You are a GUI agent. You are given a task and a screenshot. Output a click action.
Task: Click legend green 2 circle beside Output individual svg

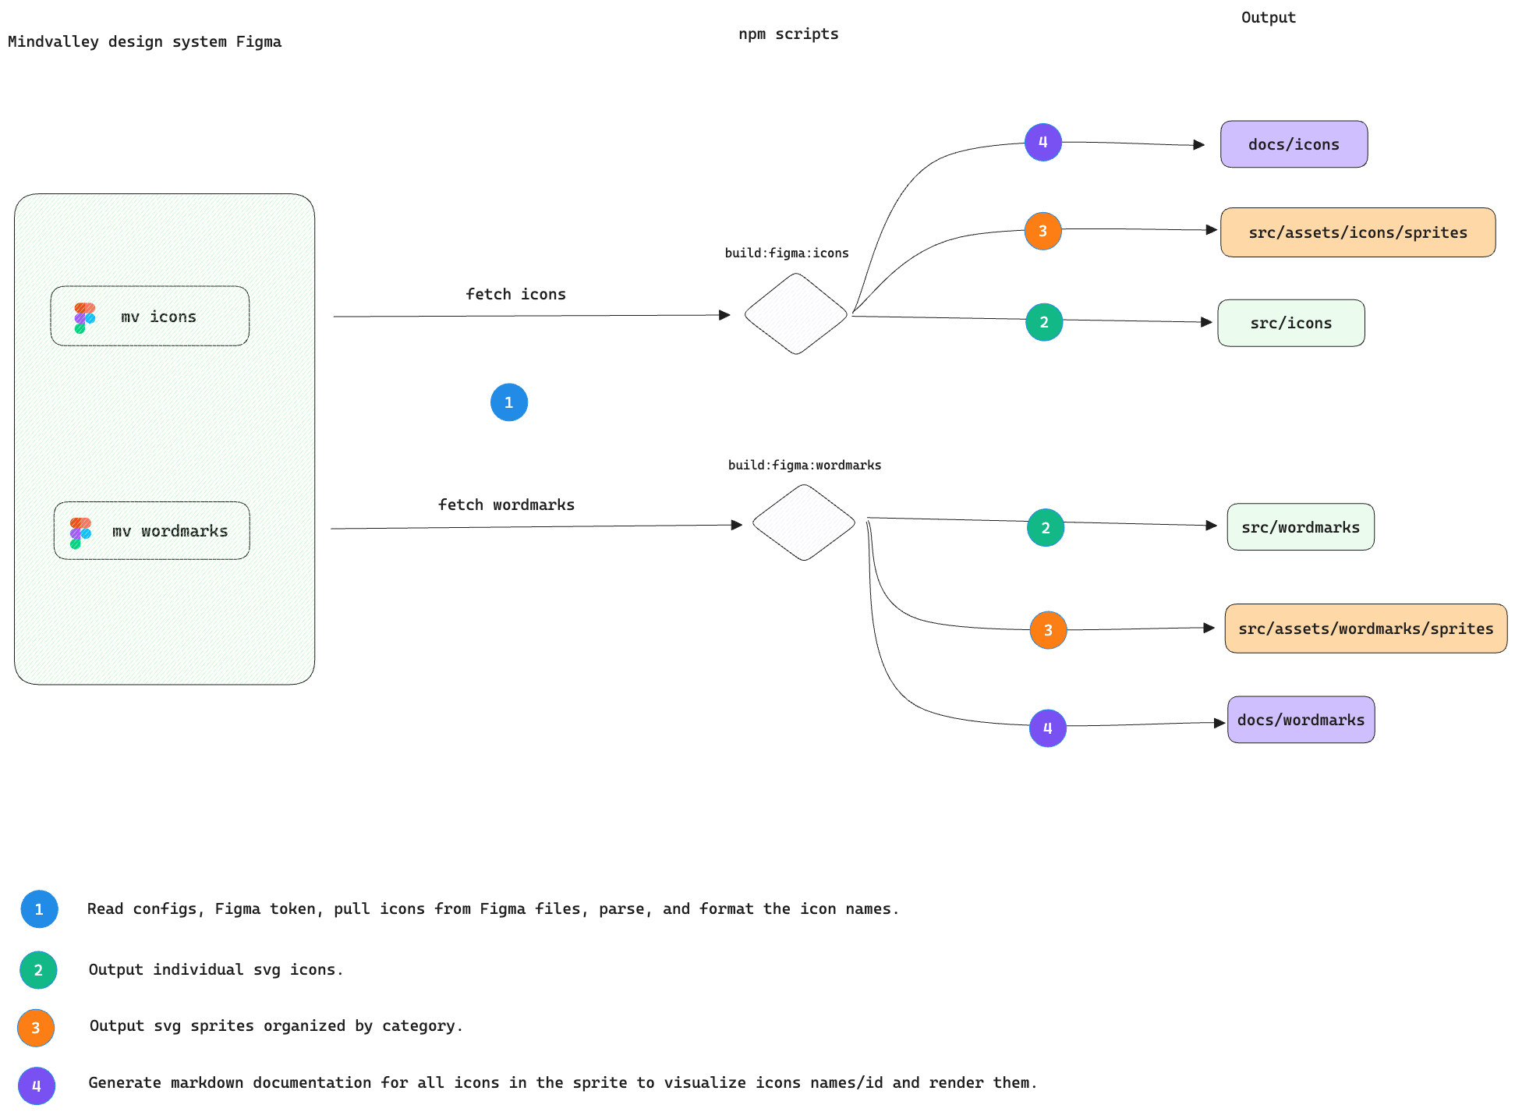coord(38,970)
